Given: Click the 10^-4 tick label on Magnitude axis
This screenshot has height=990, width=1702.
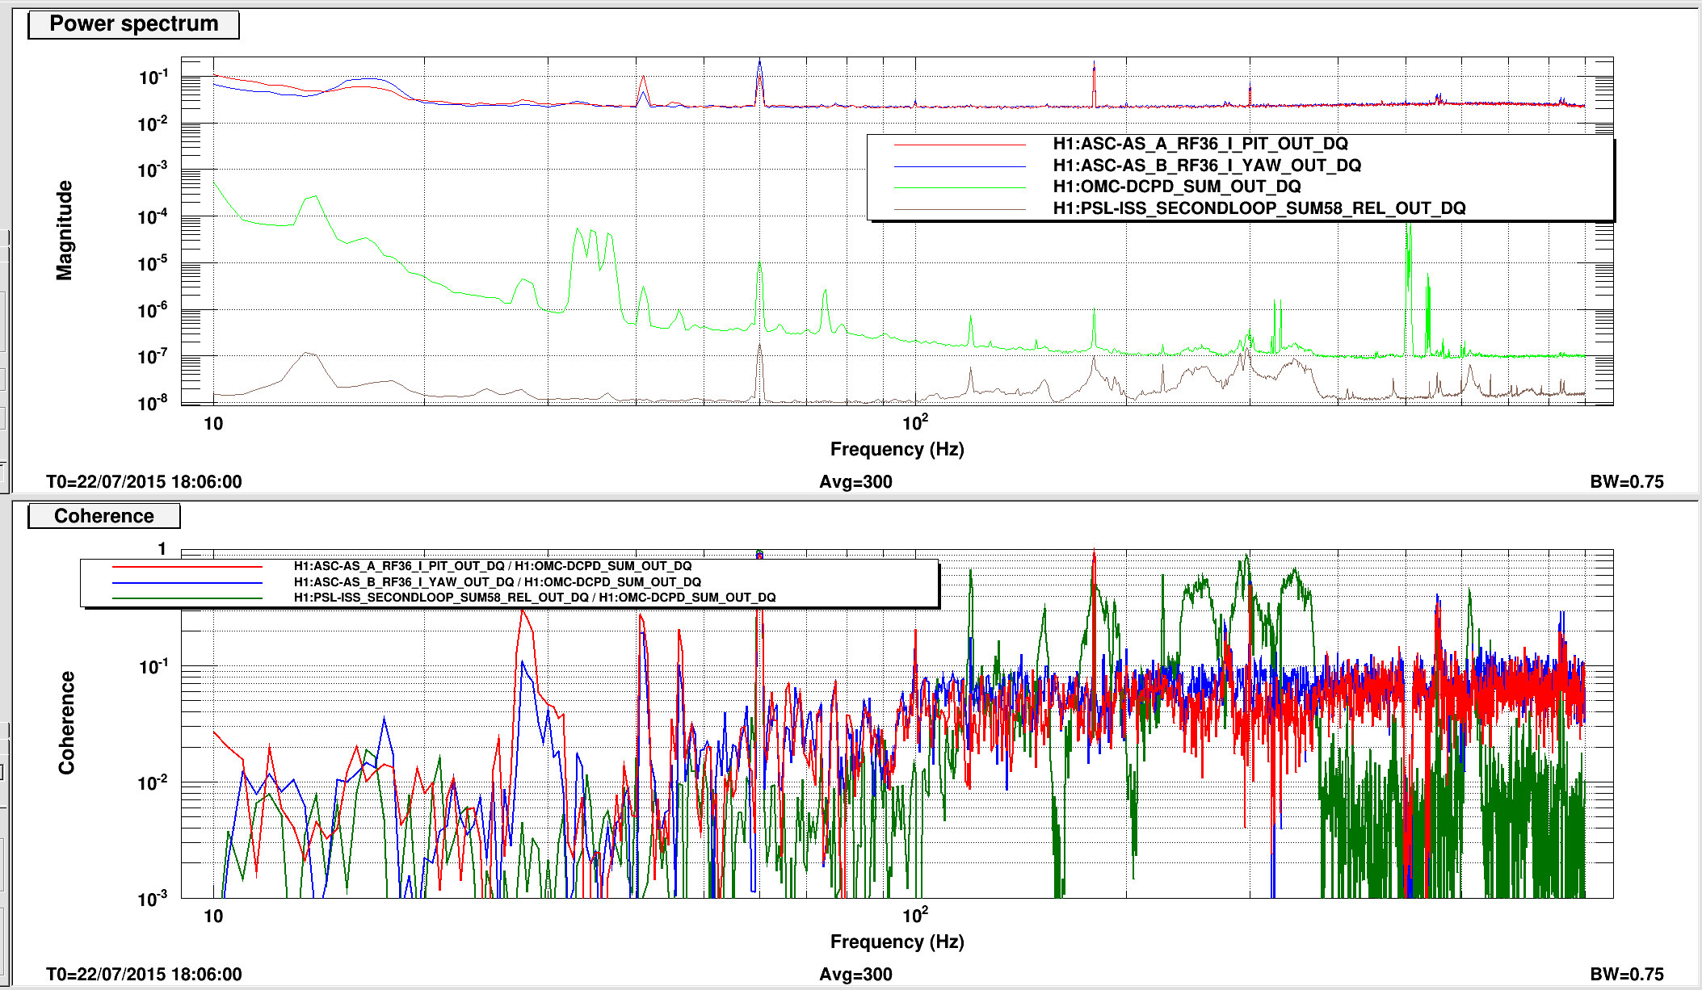Looking at the screenshot, I should [153, 216].
